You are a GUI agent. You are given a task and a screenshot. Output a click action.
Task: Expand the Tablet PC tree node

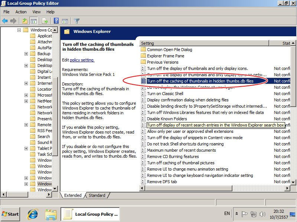(x=26, y=149)
